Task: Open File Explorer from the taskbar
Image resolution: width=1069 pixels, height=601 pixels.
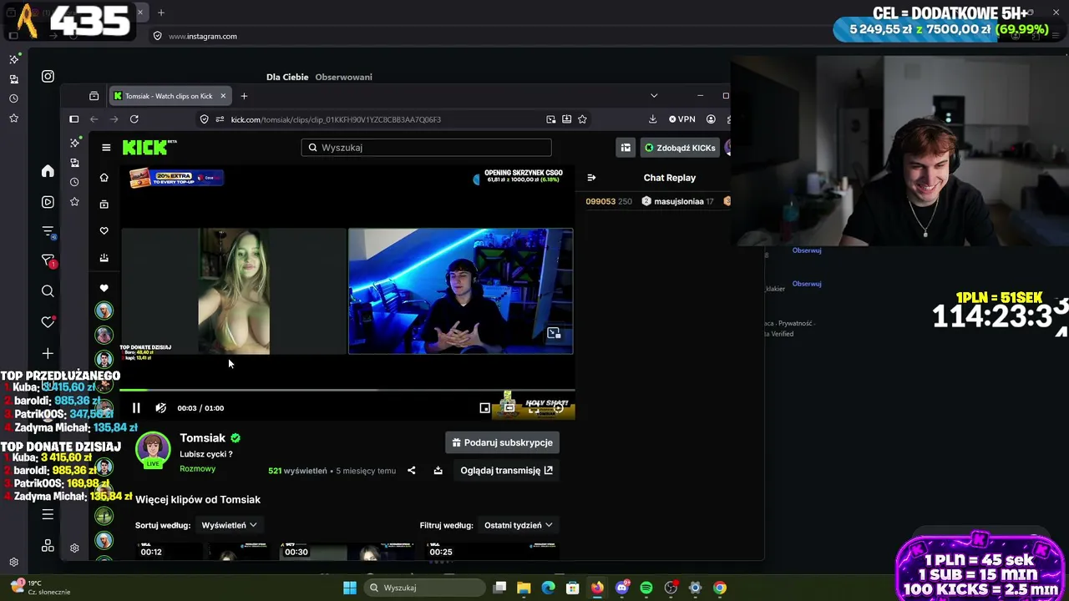Action: 524,588
